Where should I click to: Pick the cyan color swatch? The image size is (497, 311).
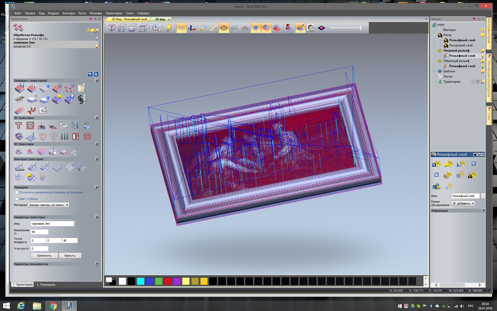[140, 281]
